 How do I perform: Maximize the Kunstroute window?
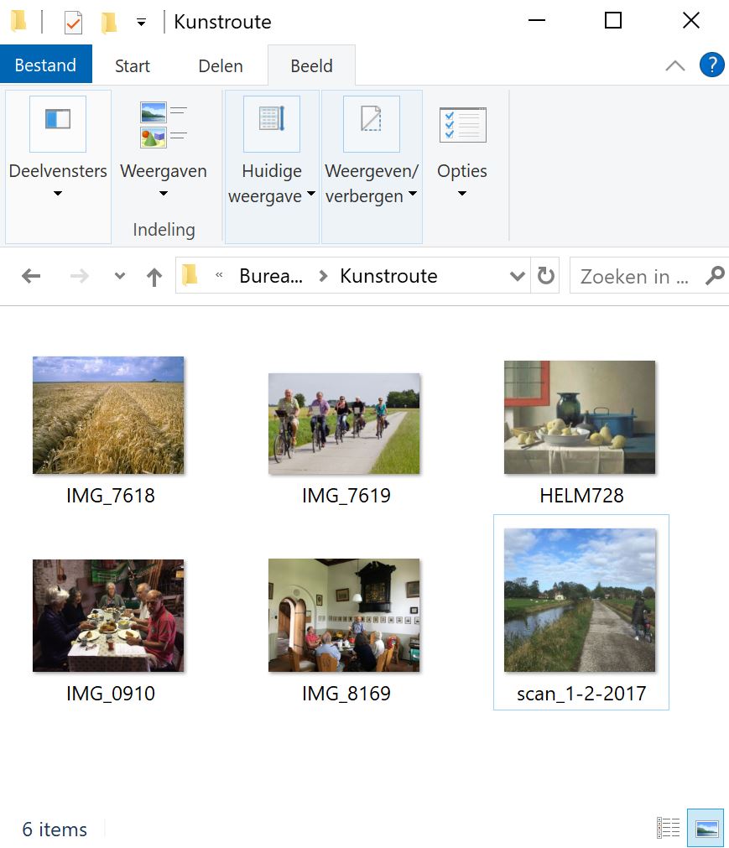[x=613, y=21]
